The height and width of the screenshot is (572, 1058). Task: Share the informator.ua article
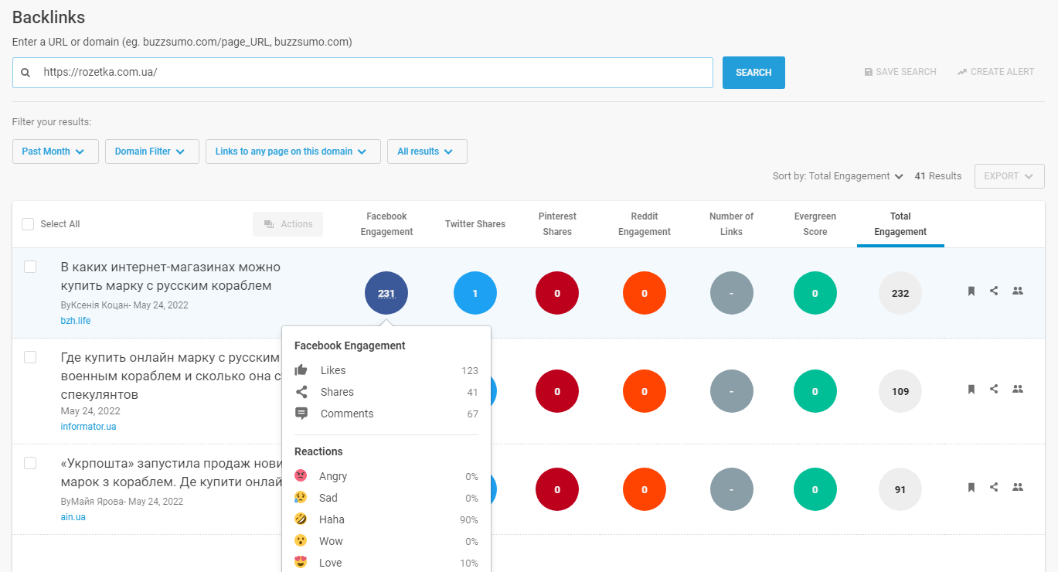pyautogui.click(x=994, y=389)
